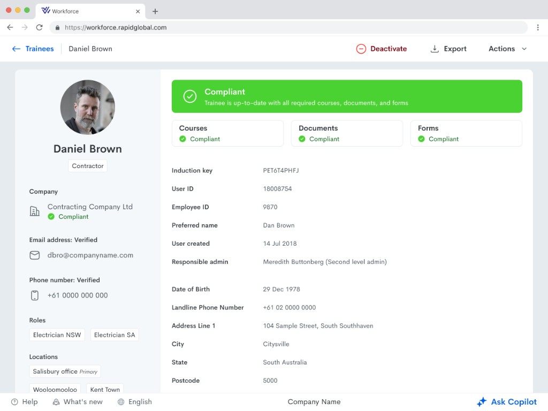Open Ask Copilot assistant
This screenshot has height=411, width=548.
click(x=507, y=402)
